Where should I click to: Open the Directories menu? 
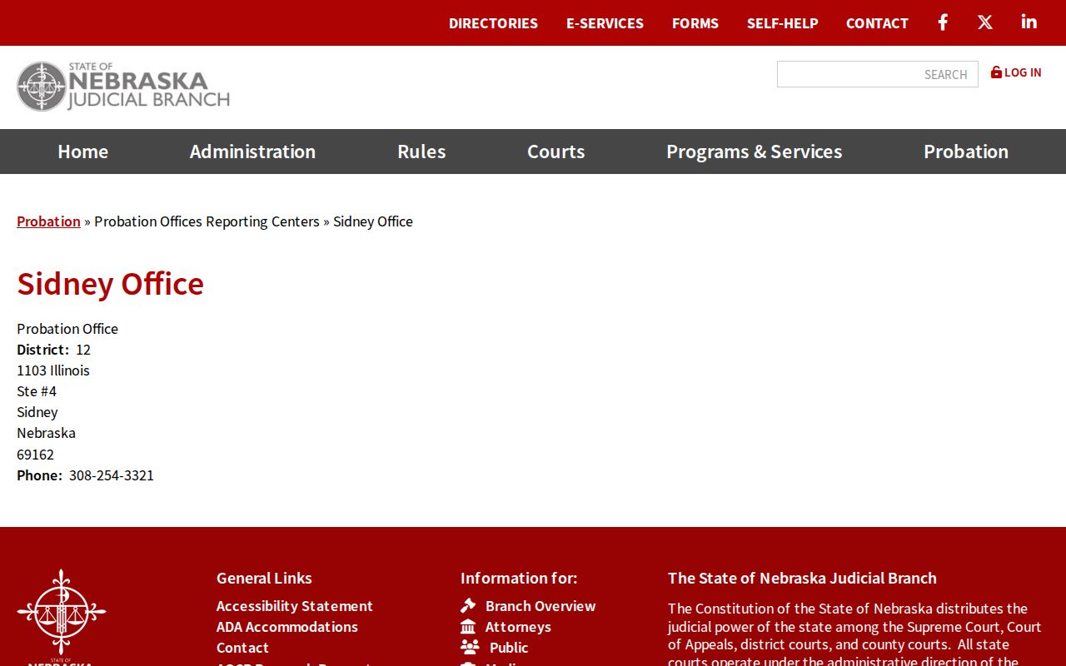pos(493,23)
